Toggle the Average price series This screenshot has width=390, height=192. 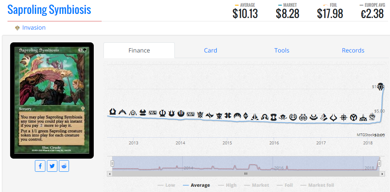point(196,185)
